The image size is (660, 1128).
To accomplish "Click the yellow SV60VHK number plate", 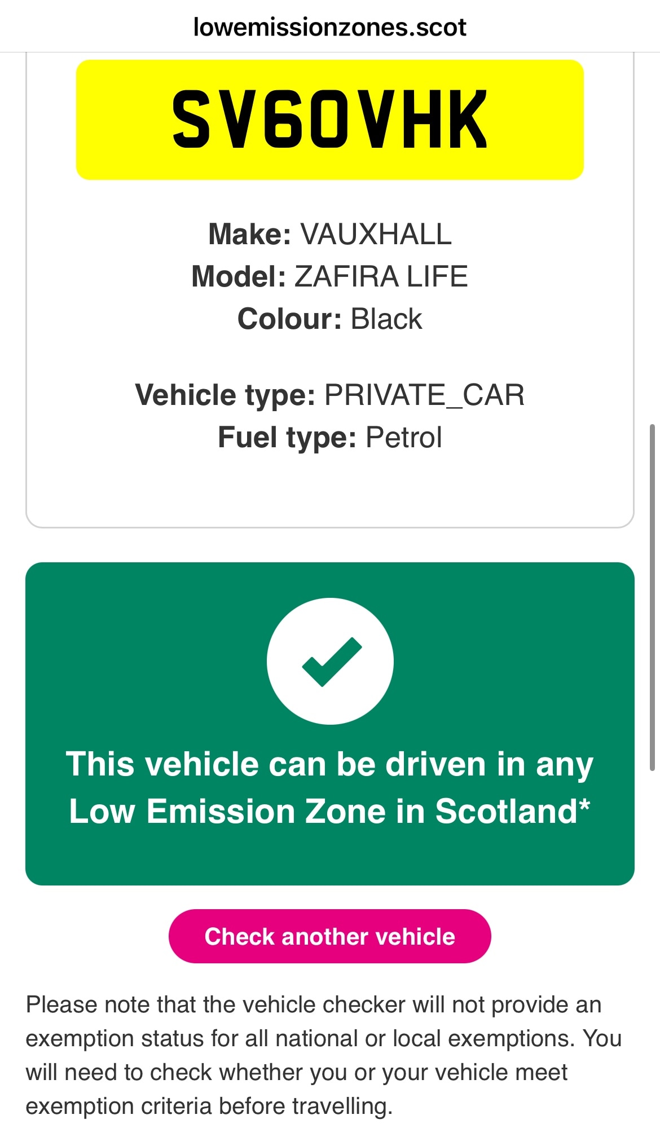I will coord(330,120).
